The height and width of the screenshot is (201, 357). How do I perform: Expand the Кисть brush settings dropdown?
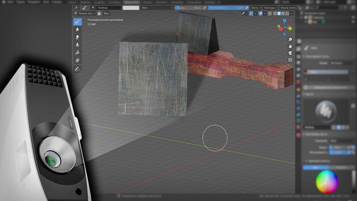click(256, 8)
